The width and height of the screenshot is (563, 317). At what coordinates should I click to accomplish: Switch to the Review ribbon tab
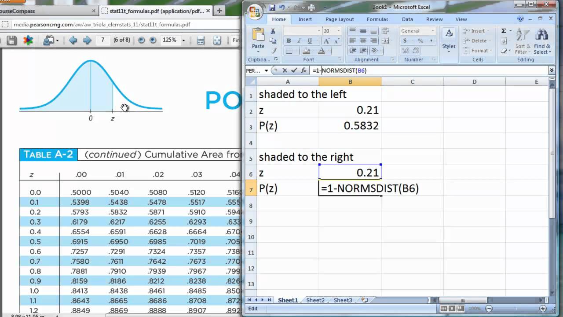point(434,19)
